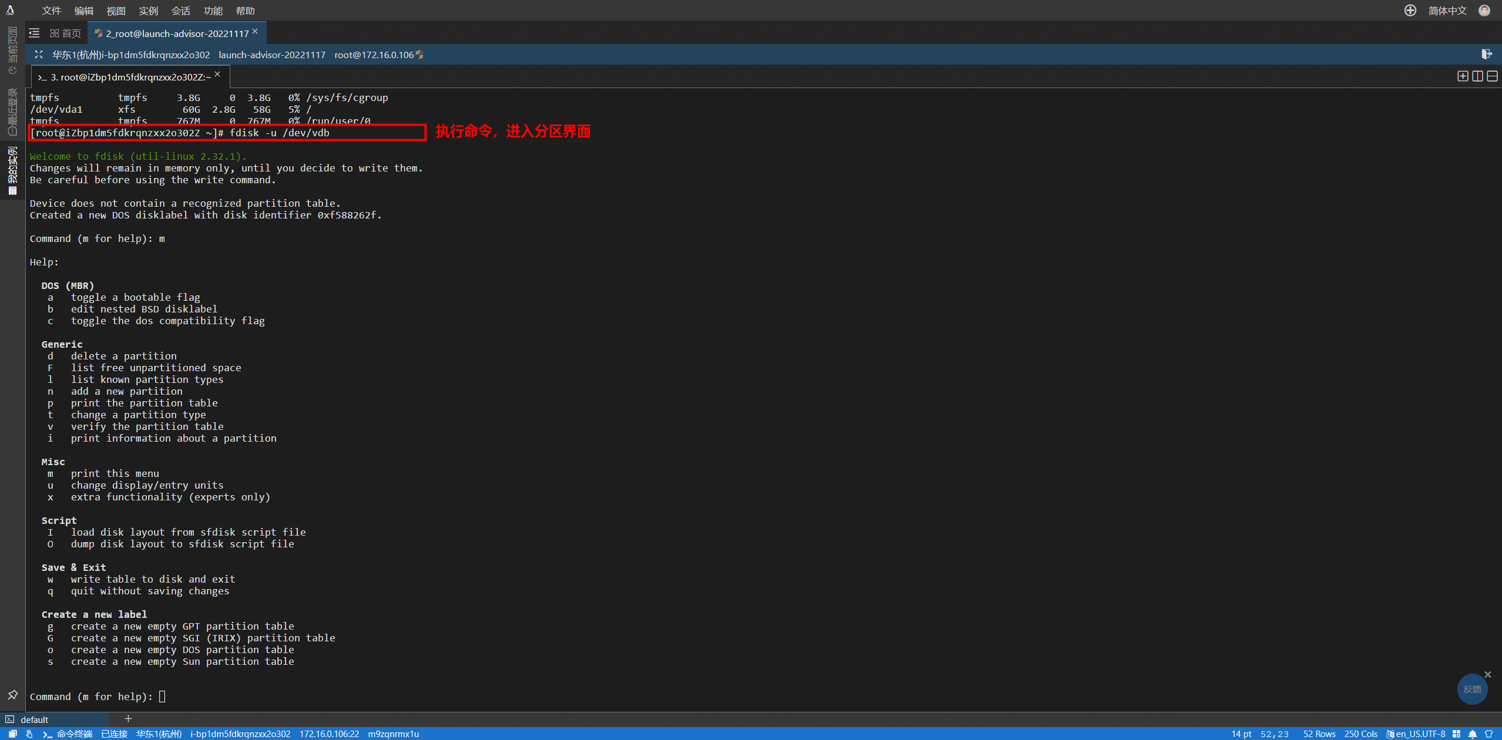Open the 简体中文 language selector
This screenshot has width=1502, height=740.
[x=1448, y=11]
